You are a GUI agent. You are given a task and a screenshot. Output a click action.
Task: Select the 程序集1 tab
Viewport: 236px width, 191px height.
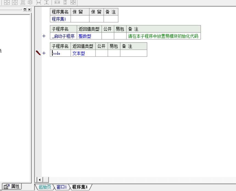point(80,187)
